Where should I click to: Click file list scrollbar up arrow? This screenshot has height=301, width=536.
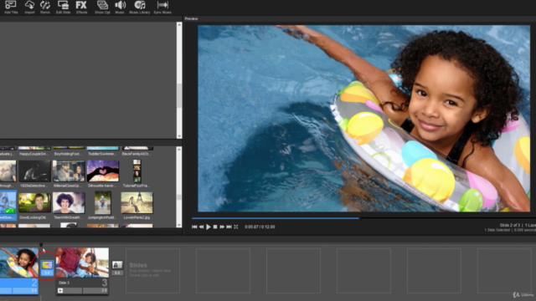coord(179,150)
